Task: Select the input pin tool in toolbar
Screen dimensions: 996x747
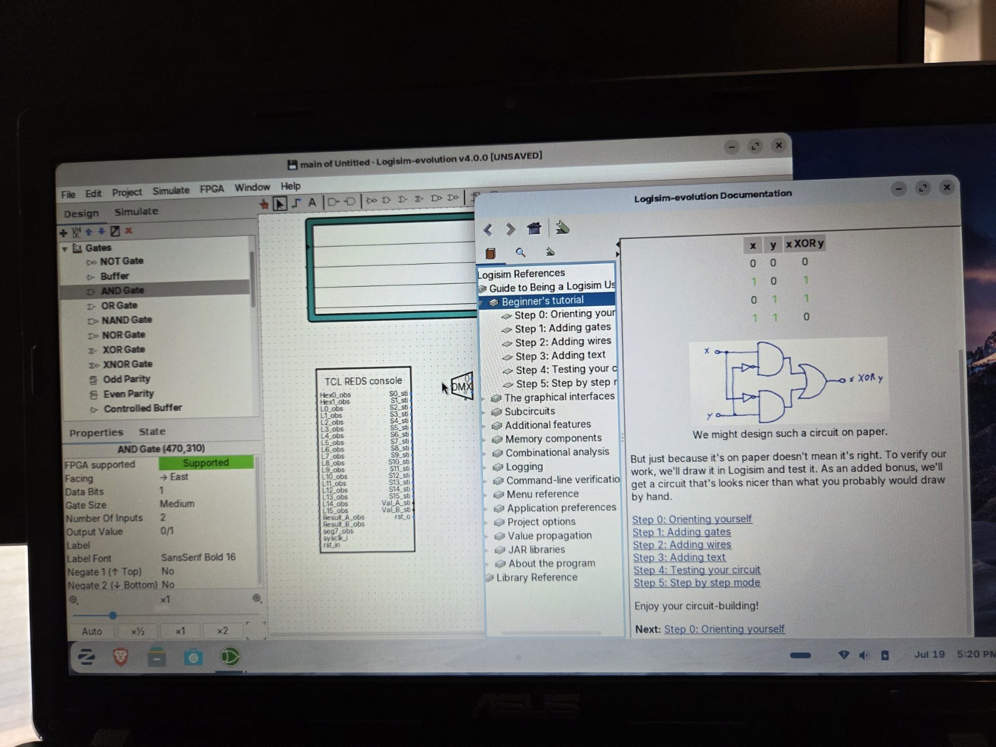Action: click(334, 202)
